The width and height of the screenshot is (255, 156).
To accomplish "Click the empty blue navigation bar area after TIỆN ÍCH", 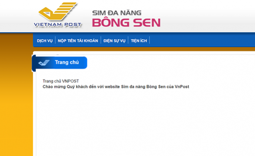I will pos(202,40).
